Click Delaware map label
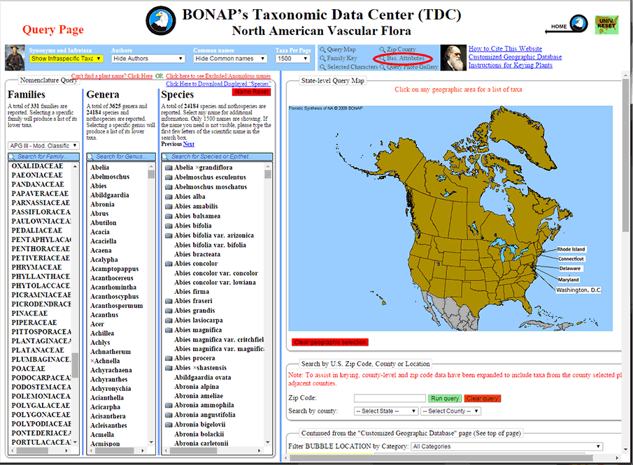Image resolution: width=633 pixels, height=465 pixels. [x=569, y=268]
